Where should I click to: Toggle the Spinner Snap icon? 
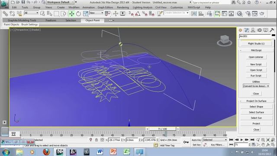152,13
